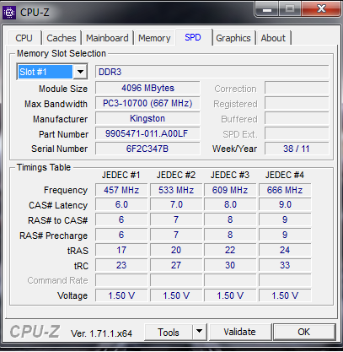Click the JEDEC #1 column header
The image size is (343, 352).
[x=121, y=175]
